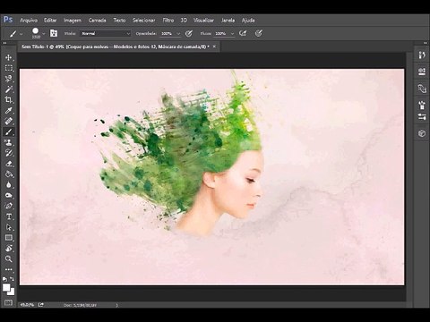Reset default foreground and background colors
This screenshot has width=430, height=322.
[x=4, y=279]
